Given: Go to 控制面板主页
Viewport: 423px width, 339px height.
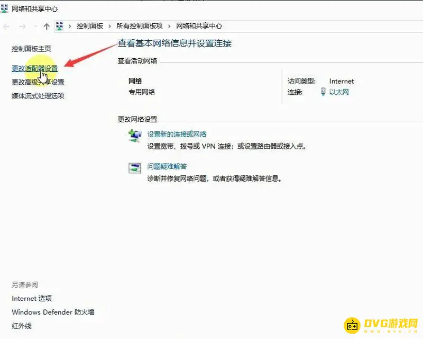Looking at the screenshot, I should tap(31, 49).
